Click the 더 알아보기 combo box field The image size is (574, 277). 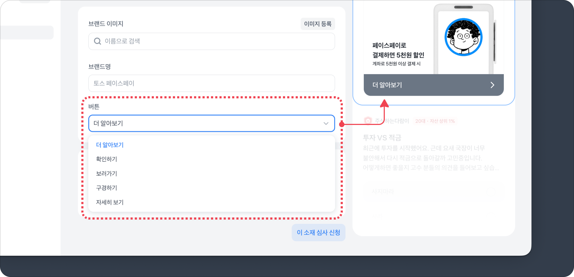click(x=212, y=123)
